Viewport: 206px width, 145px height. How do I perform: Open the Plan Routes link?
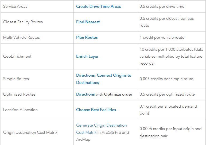coord(87,37)
